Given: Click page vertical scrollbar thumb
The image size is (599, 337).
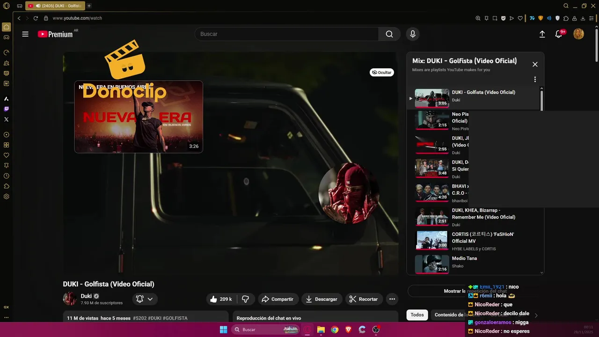Looking at the screenshot, I should coord(597,44).
